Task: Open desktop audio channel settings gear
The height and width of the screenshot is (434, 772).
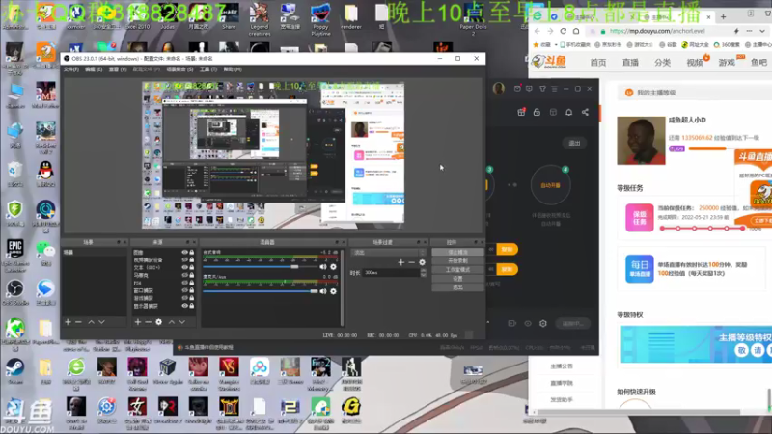Action: point(333,267)
